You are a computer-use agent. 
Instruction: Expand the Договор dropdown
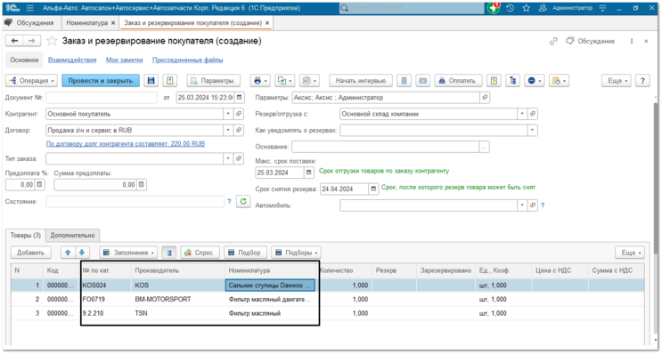point(228,130)
